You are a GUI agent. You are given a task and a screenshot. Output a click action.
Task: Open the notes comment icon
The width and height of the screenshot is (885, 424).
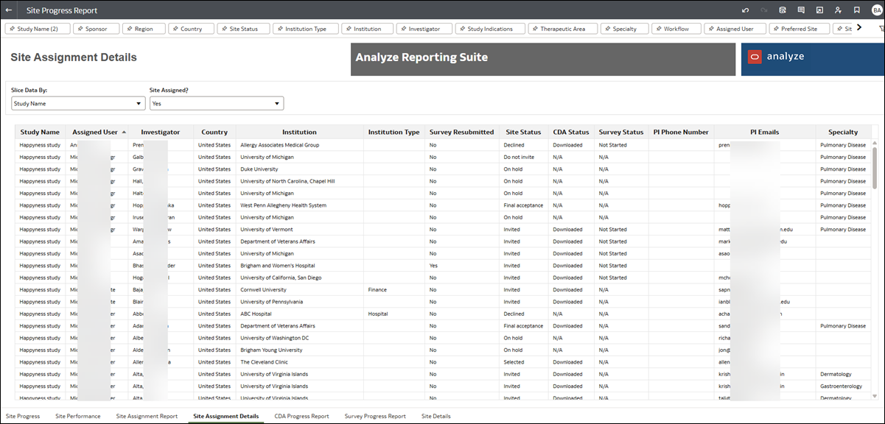pos(801,10)
